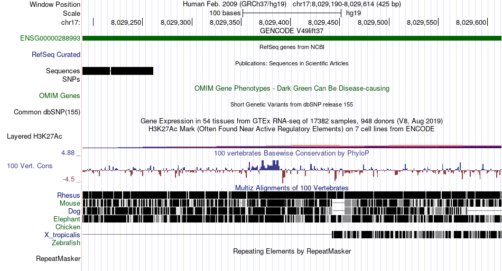The image size is (502, 271).
Task: Click the Elephant alignment bar
Action: [x=292, y=219]
